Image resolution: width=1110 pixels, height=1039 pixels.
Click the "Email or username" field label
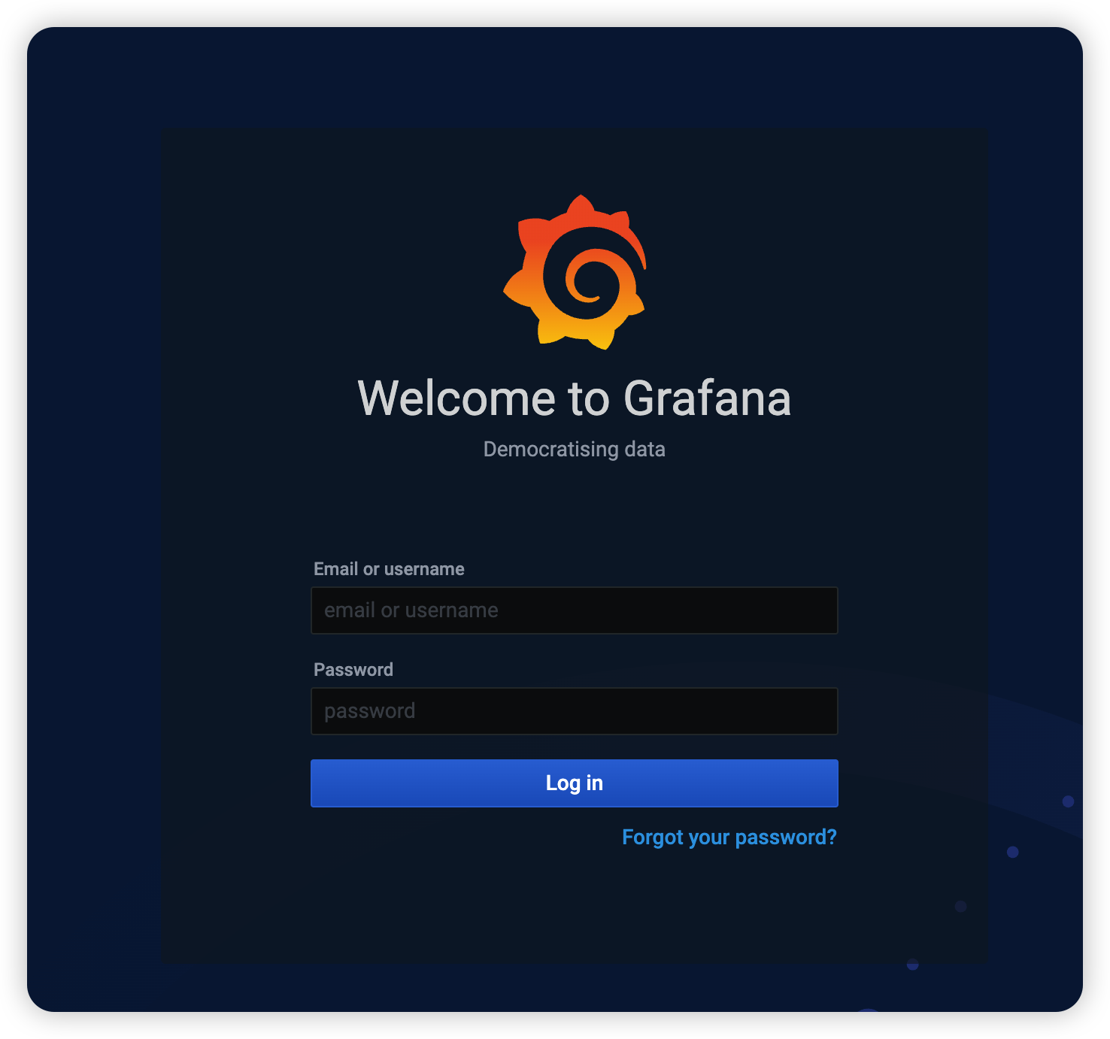[389, 569]
